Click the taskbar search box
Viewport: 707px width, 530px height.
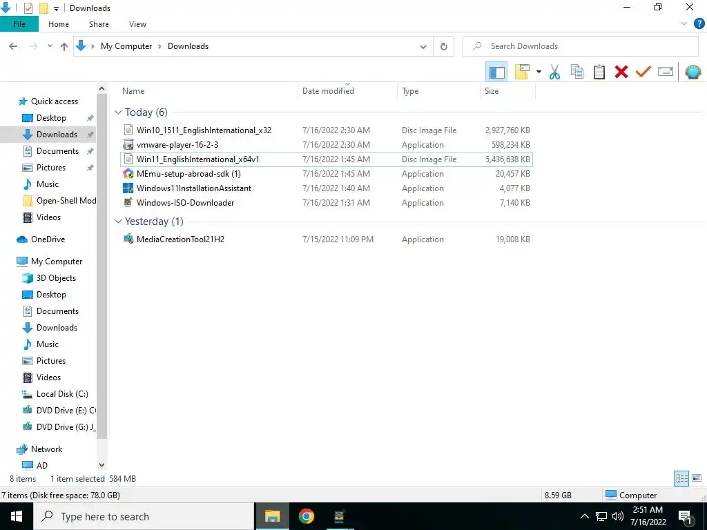coord(144,516)
